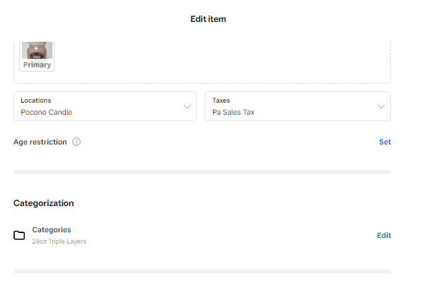Click the Categories folder icon
The image size is (447, 284).
tap(19, 235)
